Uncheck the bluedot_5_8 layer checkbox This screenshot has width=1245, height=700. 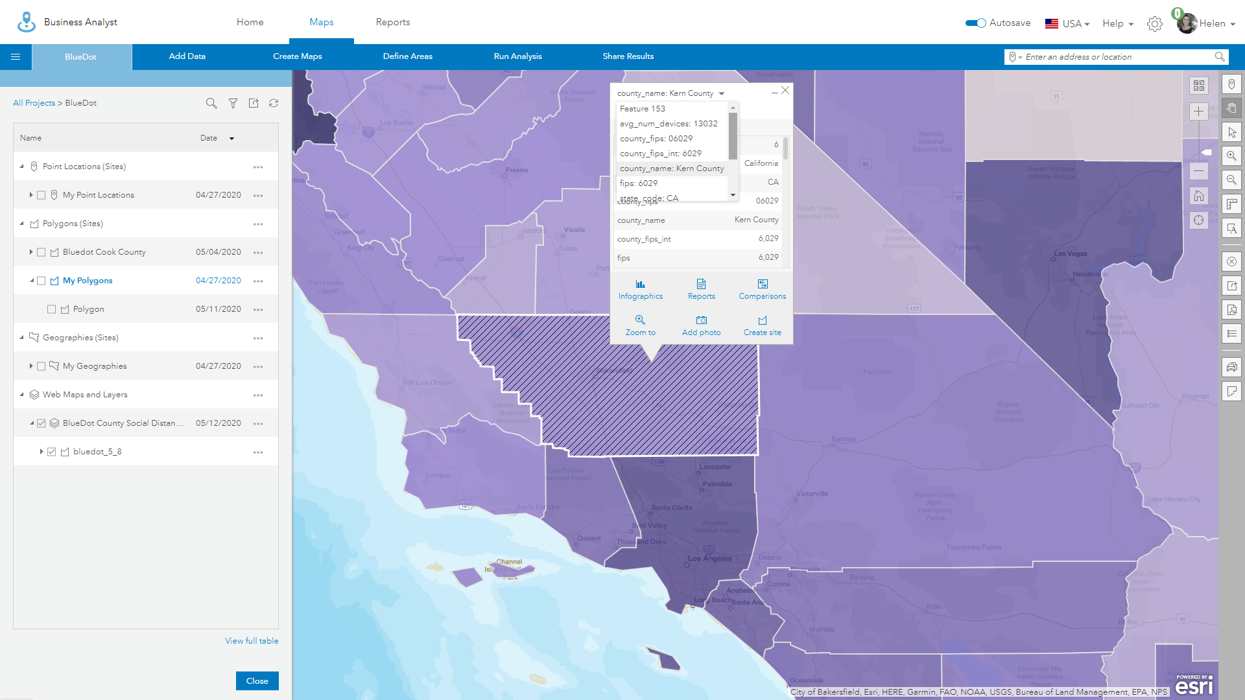pyautogui.click(x=52, y=452)
